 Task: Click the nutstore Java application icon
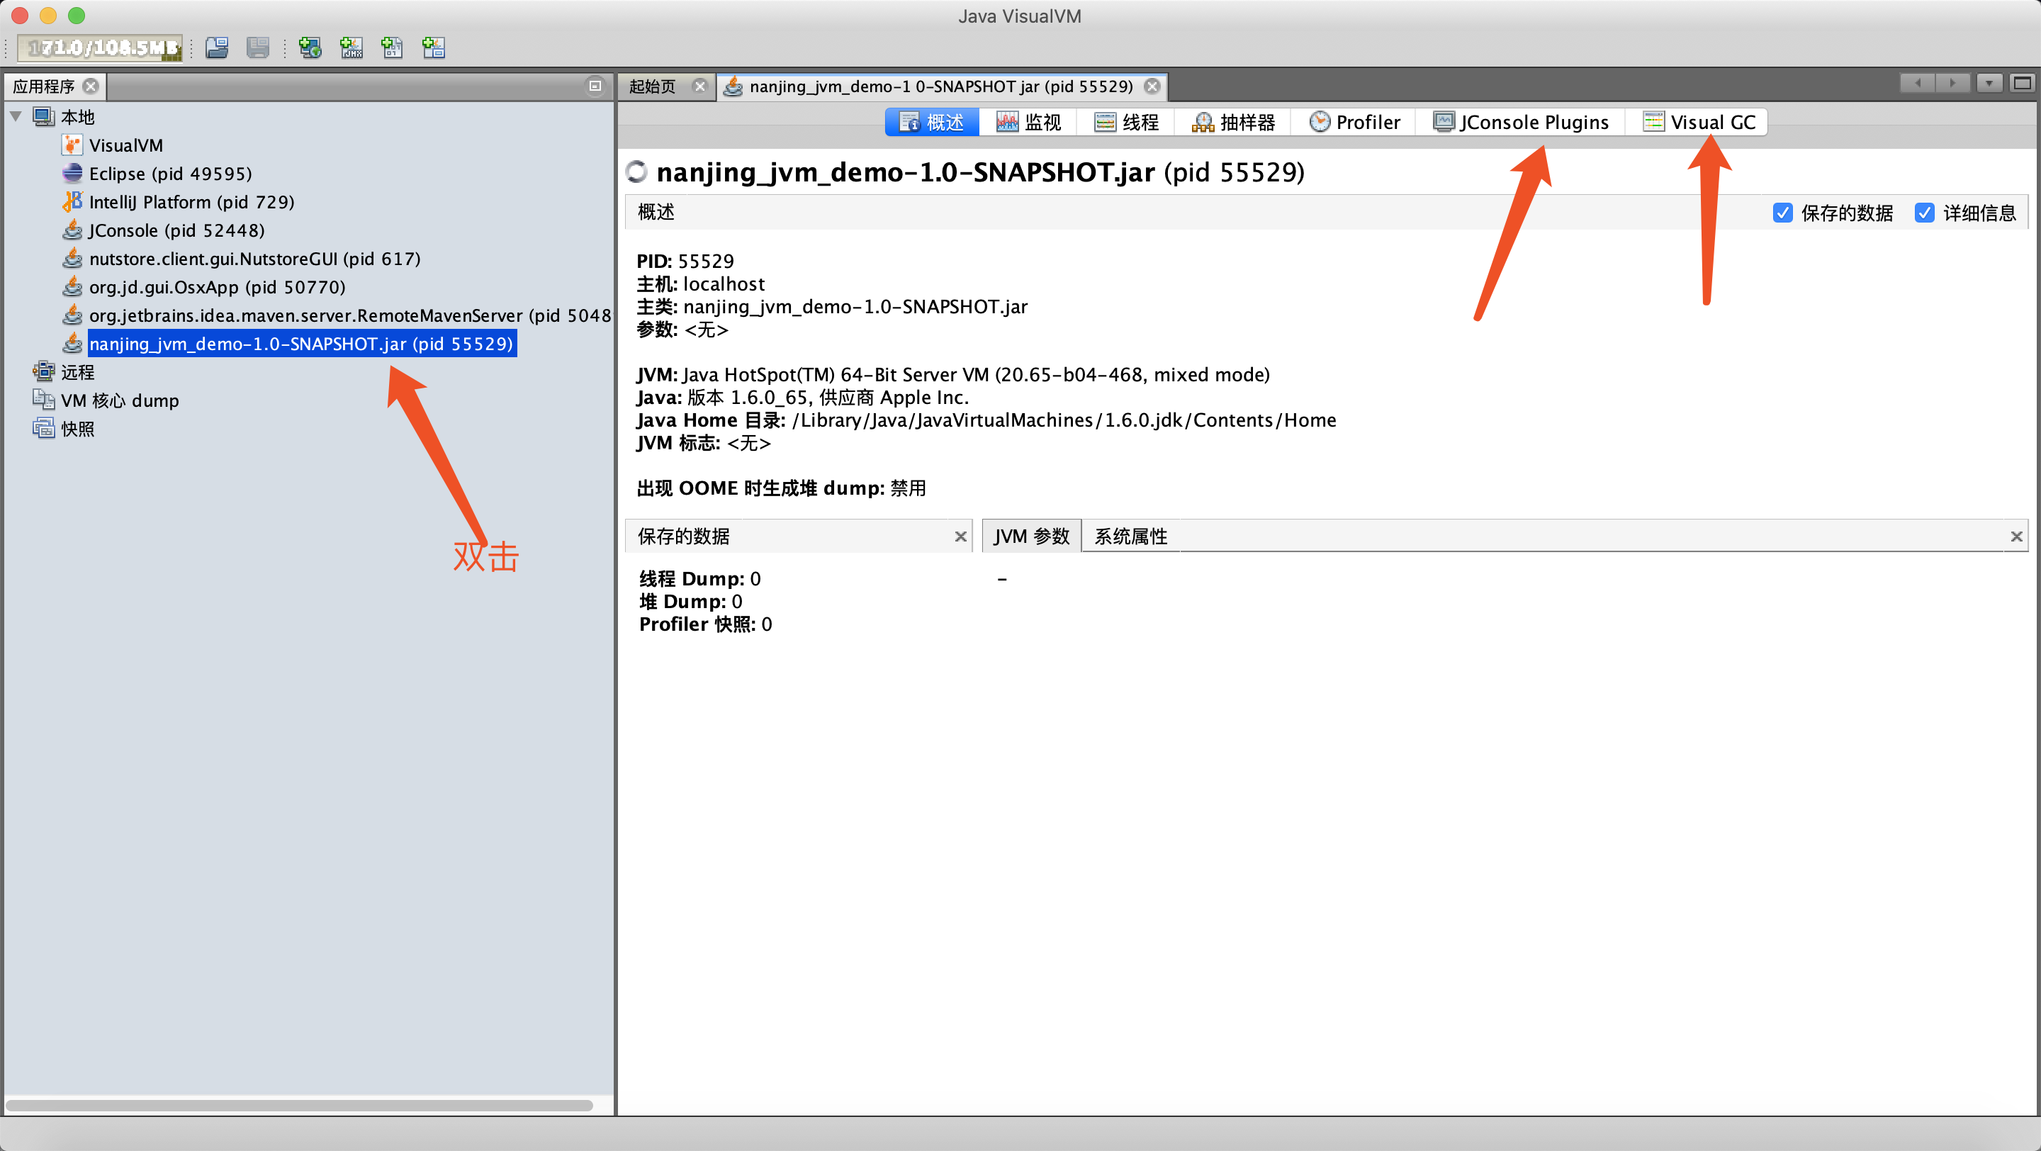[72, 258]
